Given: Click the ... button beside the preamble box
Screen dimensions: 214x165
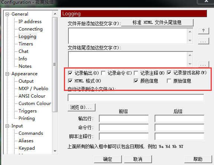Looking at the screenshot, I should coord(203,41).
